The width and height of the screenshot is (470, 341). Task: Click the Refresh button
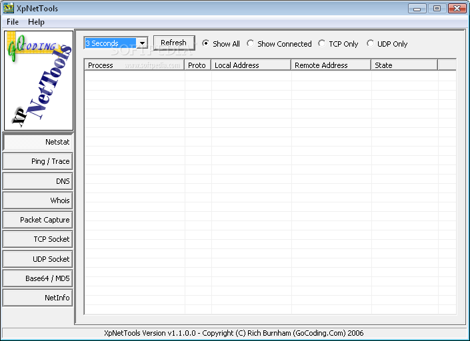174,43
